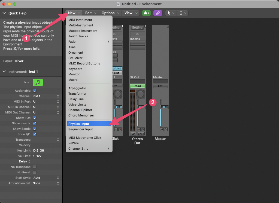
Task: Select Sequencer Input menu item
Action: (80, 129)
